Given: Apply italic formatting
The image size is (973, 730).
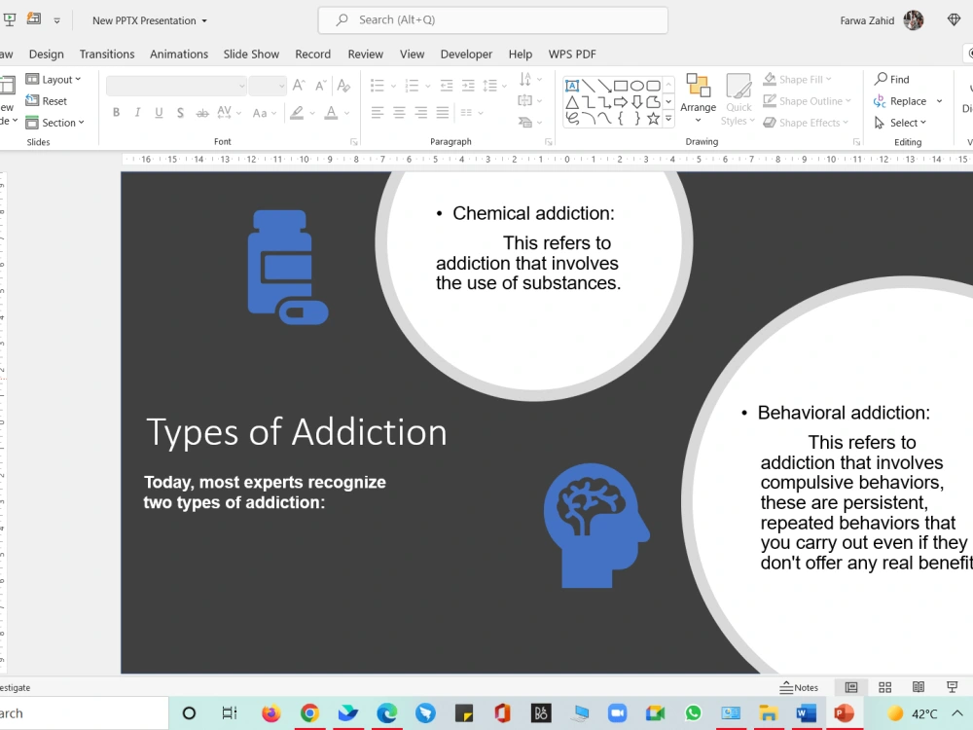Looking at the screenshot, I should coord(137,113).
